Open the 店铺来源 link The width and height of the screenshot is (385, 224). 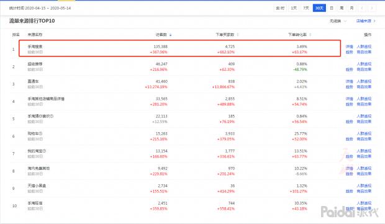click(366, 21)
